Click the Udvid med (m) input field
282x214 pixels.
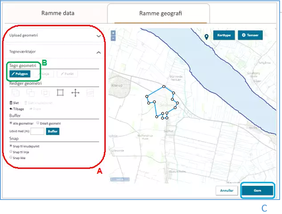click(x=37, y=132)
